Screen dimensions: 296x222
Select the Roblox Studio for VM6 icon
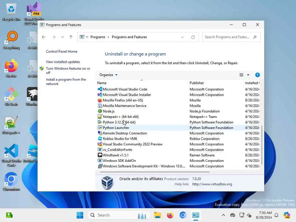[x=100, y=138]
